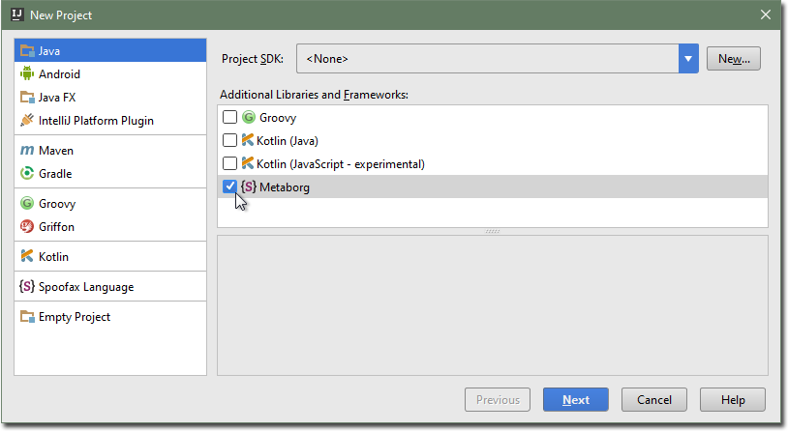Click the Cancel button
This screenshot has width=788, height=431.
tap(653, 399)
